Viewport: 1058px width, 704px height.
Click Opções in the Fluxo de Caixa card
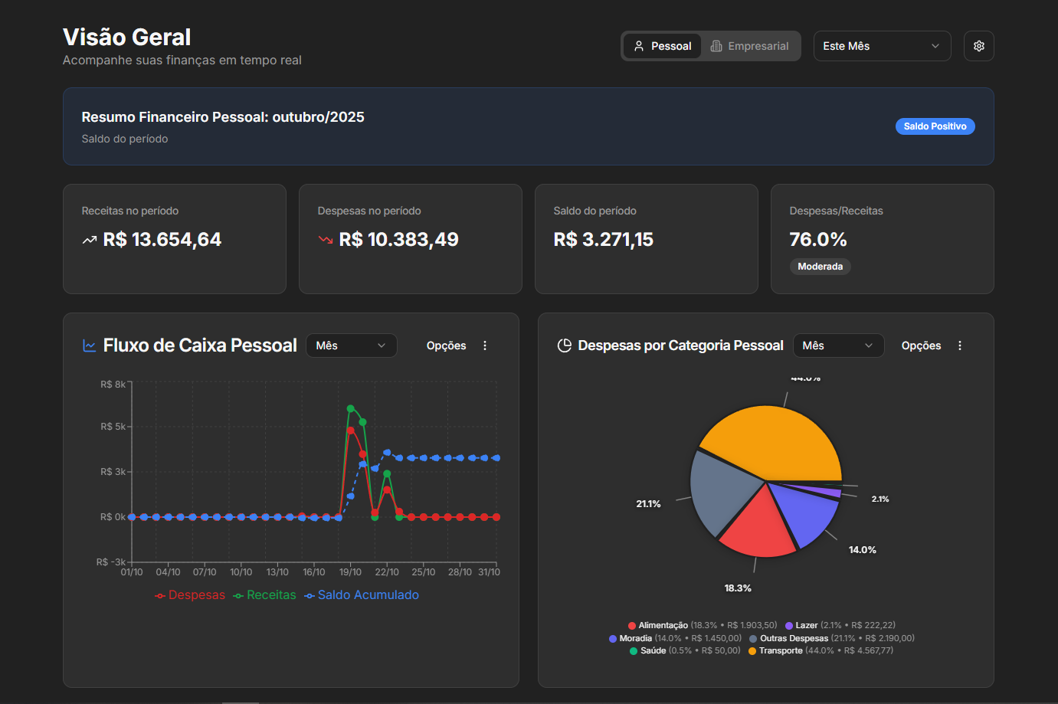446,345
